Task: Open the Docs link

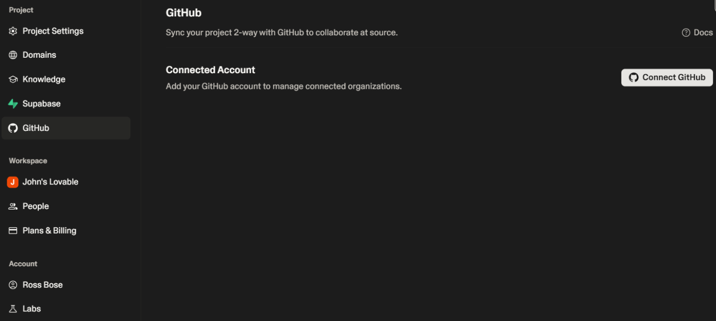Action: click(703, 32)
